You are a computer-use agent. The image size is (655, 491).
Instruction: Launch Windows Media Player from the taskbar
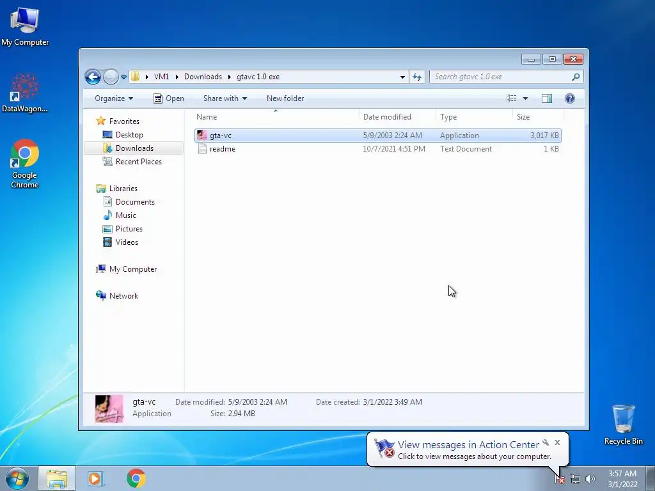coord(96,478)
